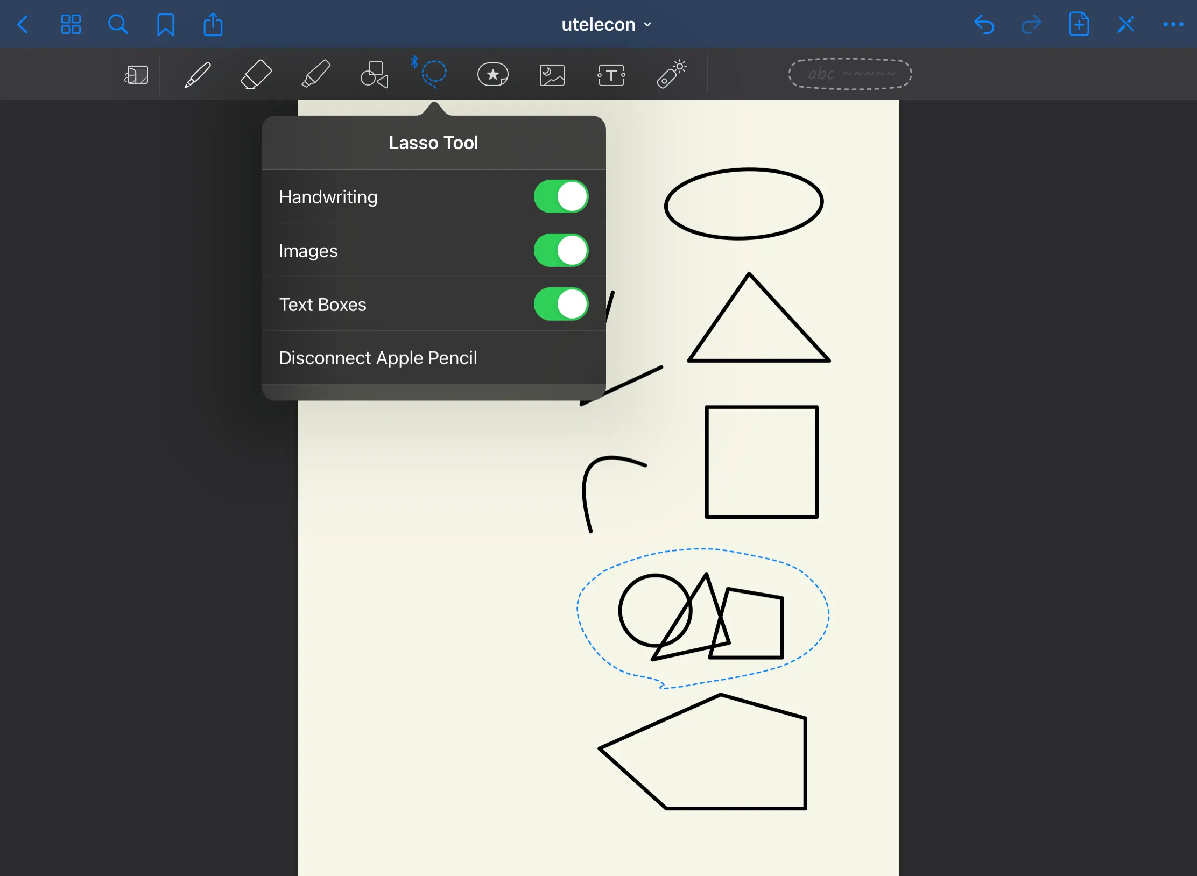
Task: Toggle zoom window tool icon
Action: pos(136,75)
